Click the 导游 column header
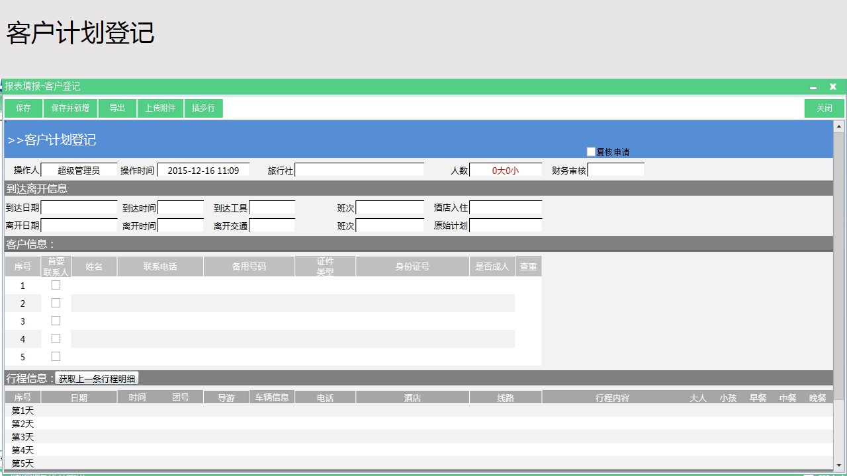The height and width of the screenshot is (476, 847). point(226,397)
